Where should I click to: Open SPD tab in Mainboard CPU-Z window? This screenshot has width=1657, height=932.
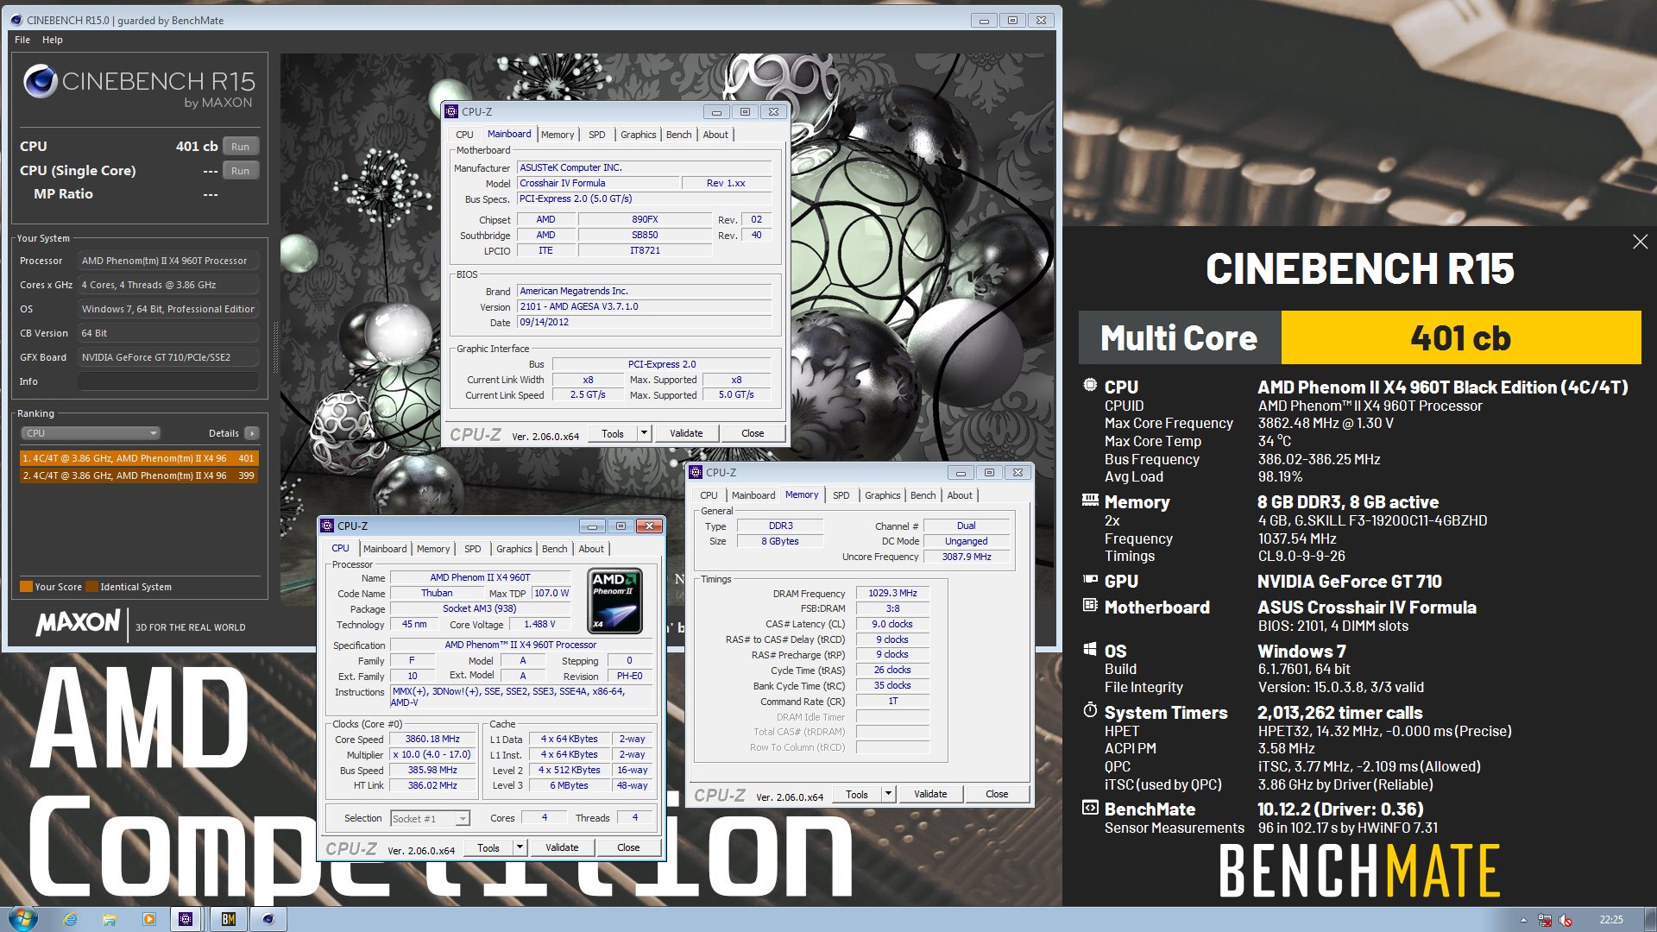597,135
